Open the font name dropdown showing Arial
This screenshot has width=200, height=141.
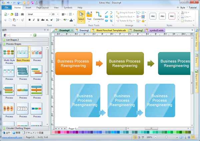[39, 14]
